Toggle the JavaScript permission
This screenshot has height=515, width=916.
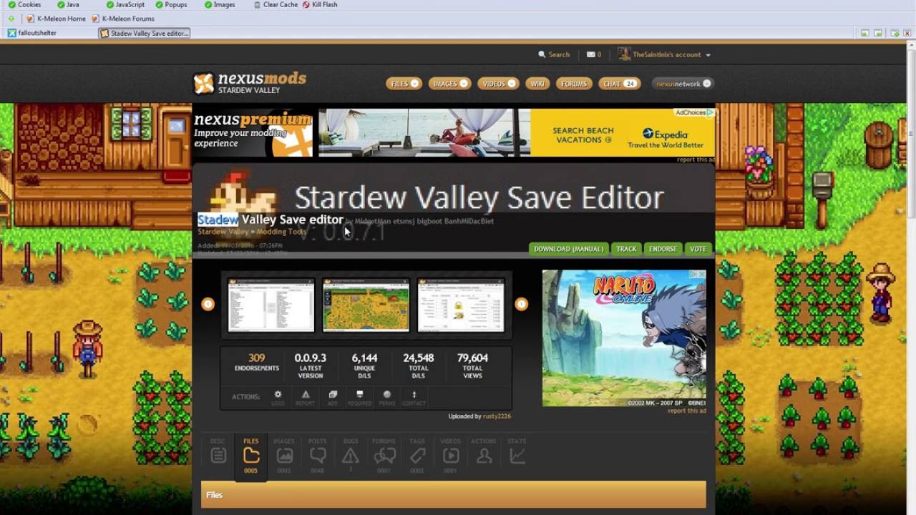tap(125, 4)
